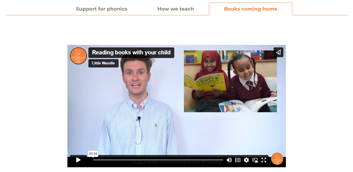Open the Reading books with your child title link
This screenshot has width=353, height=172.
click(131, 52)
